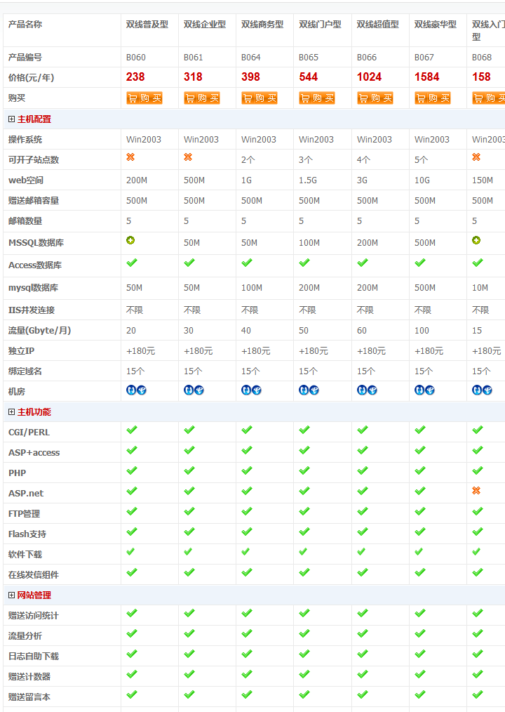Click the 购买 button for 双线豪华型
This screenshot has height=712, width=505.
[x=432, y=98]
